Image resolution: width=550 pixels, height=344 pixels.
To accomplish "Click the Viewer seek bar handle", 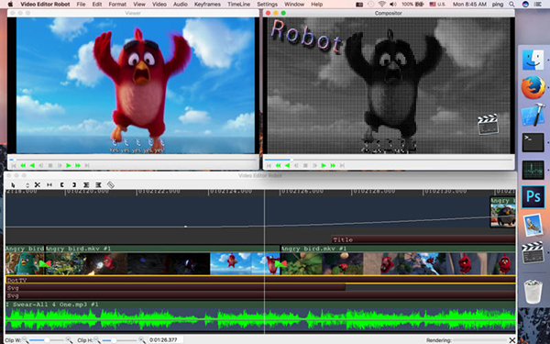I will 15,160.
